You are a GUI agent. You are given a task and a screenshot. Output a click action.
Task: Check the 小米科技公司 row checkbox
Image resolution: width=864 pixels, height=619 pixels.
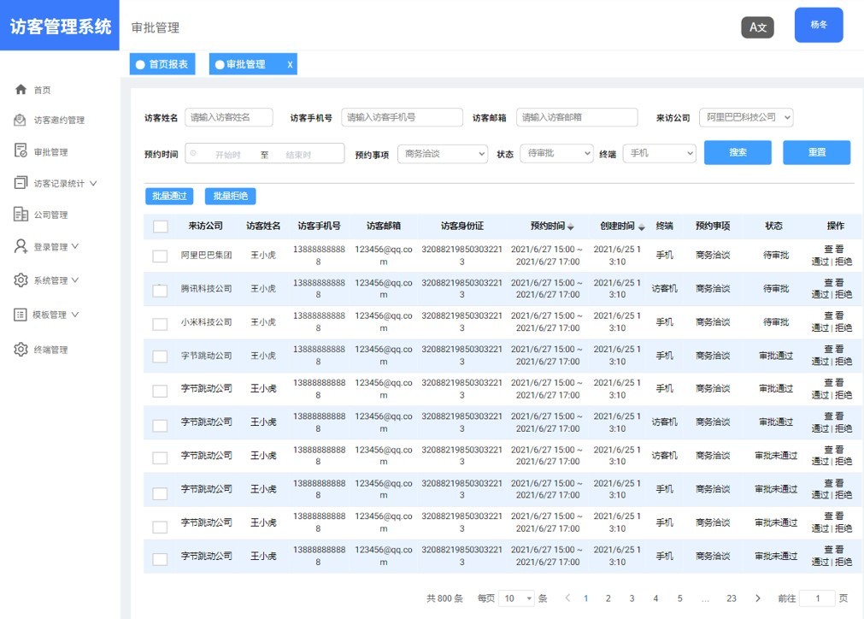point(160,324)
